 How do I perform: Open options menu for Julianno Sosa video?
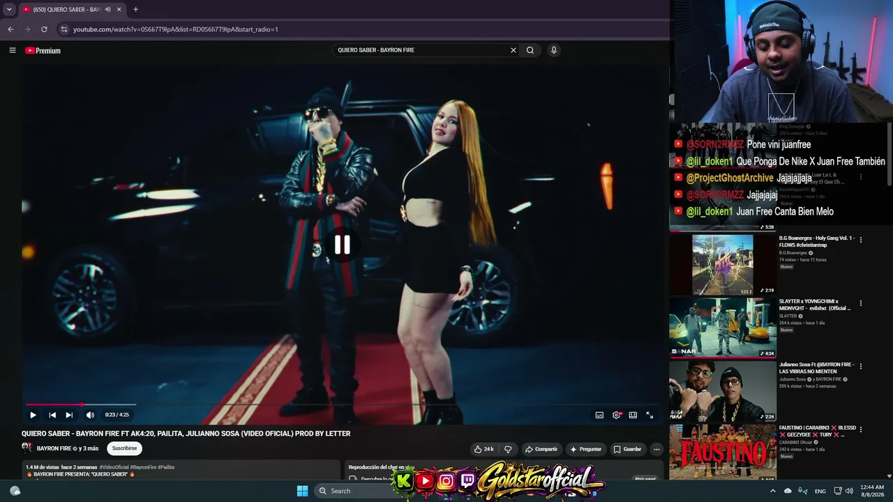[861, 366]
